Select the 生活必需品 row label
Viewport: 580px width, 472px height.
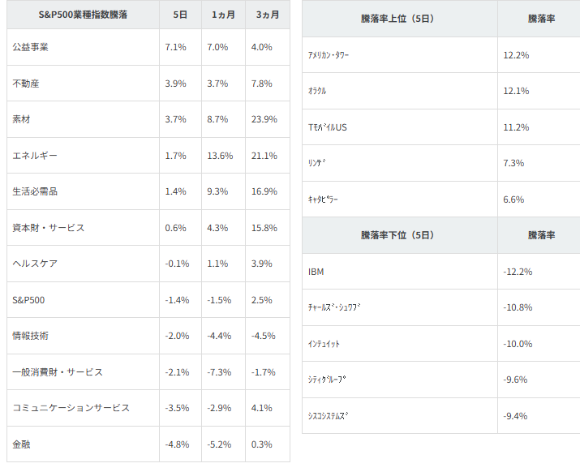35,191
